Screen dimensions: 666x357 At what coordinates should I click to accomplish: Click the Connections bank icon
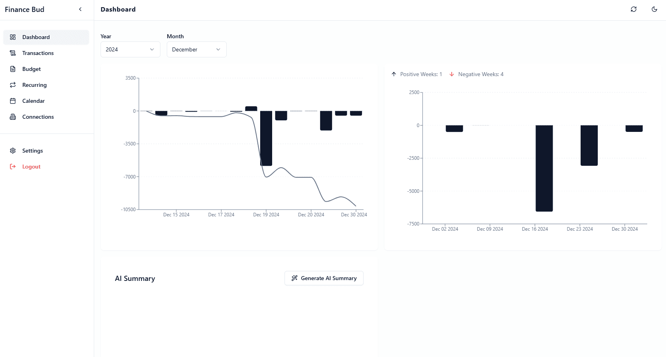13,117
